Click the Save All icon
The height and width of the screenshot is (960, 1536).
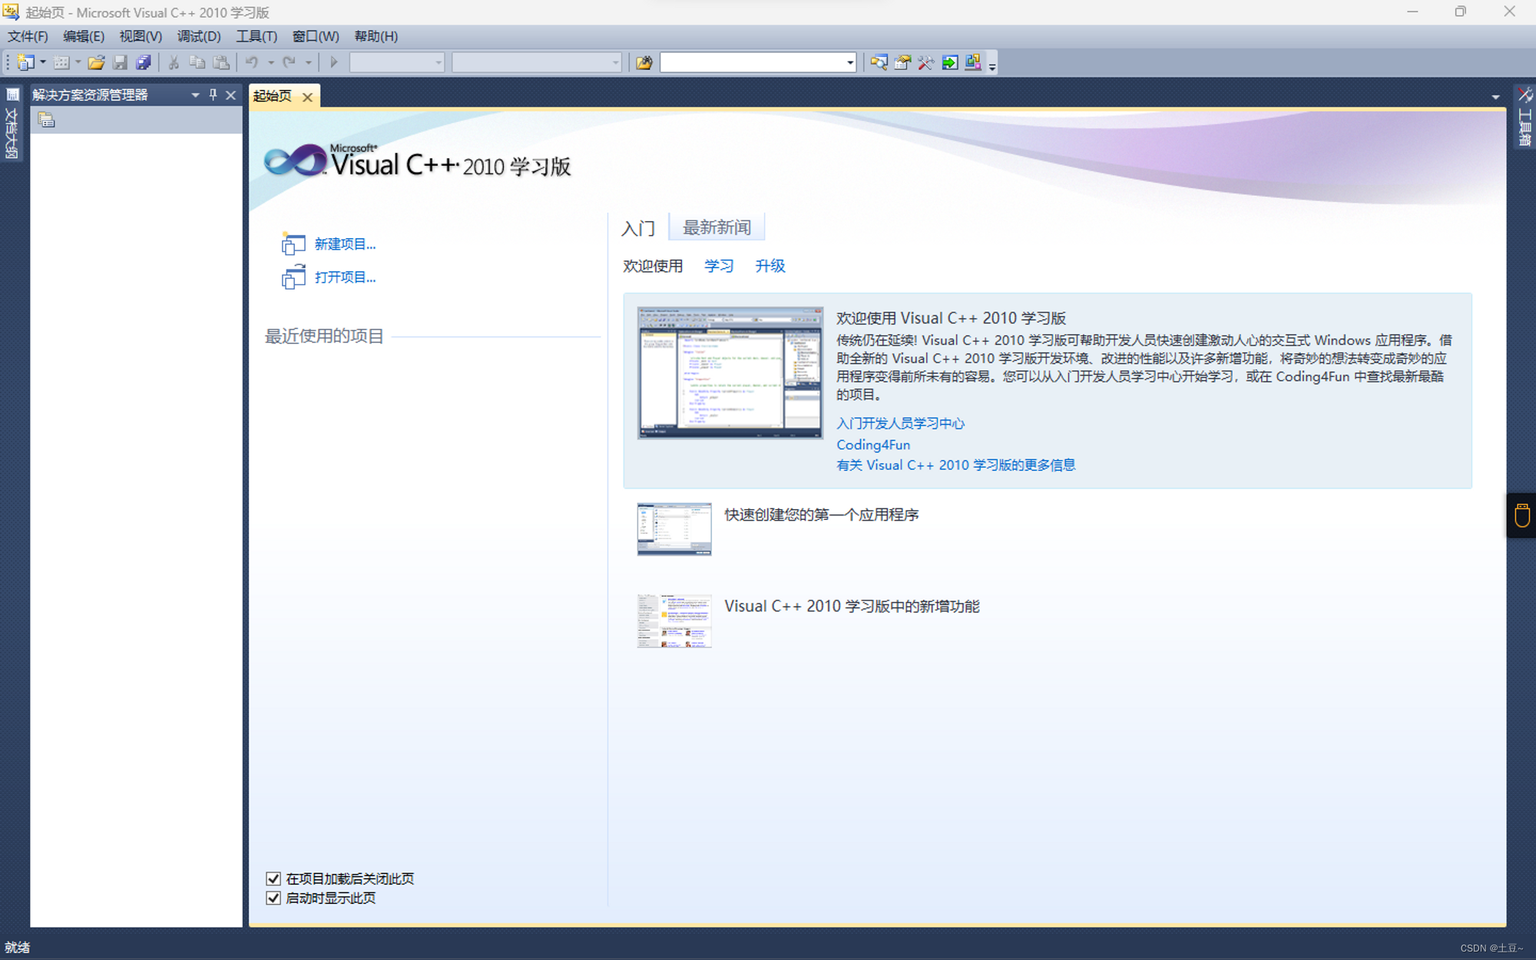pos(144,62)
